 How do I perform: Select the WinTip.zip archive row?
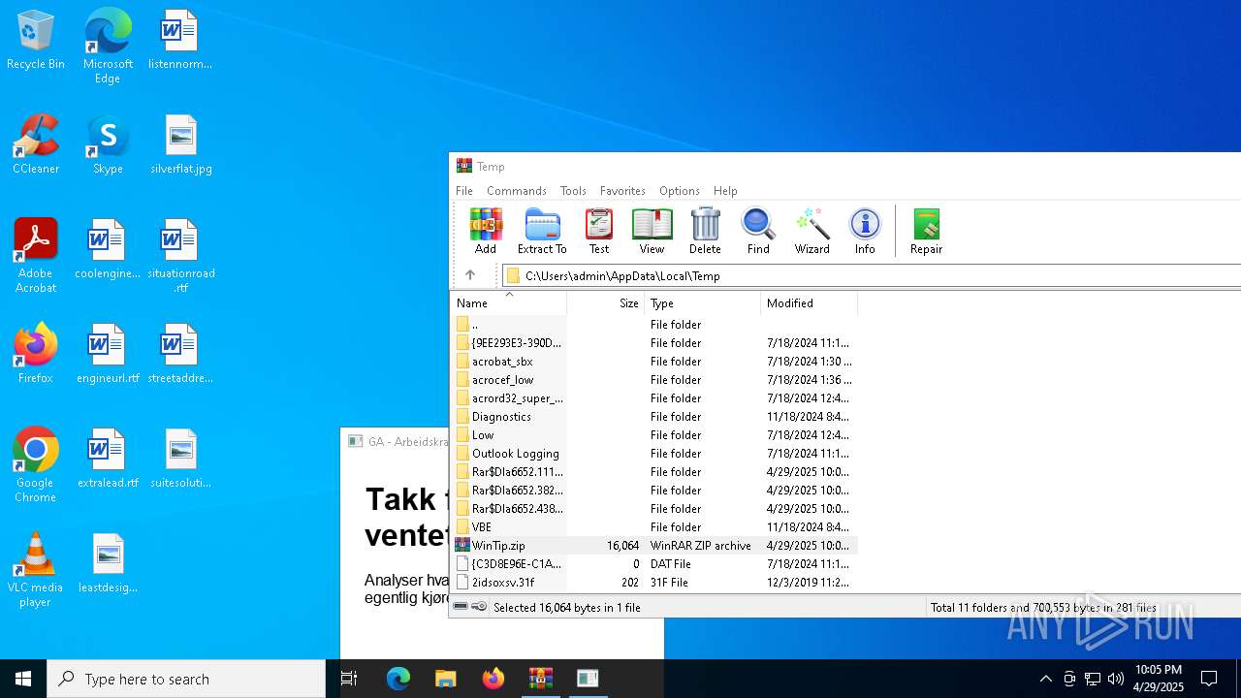[x=654, y=546]
